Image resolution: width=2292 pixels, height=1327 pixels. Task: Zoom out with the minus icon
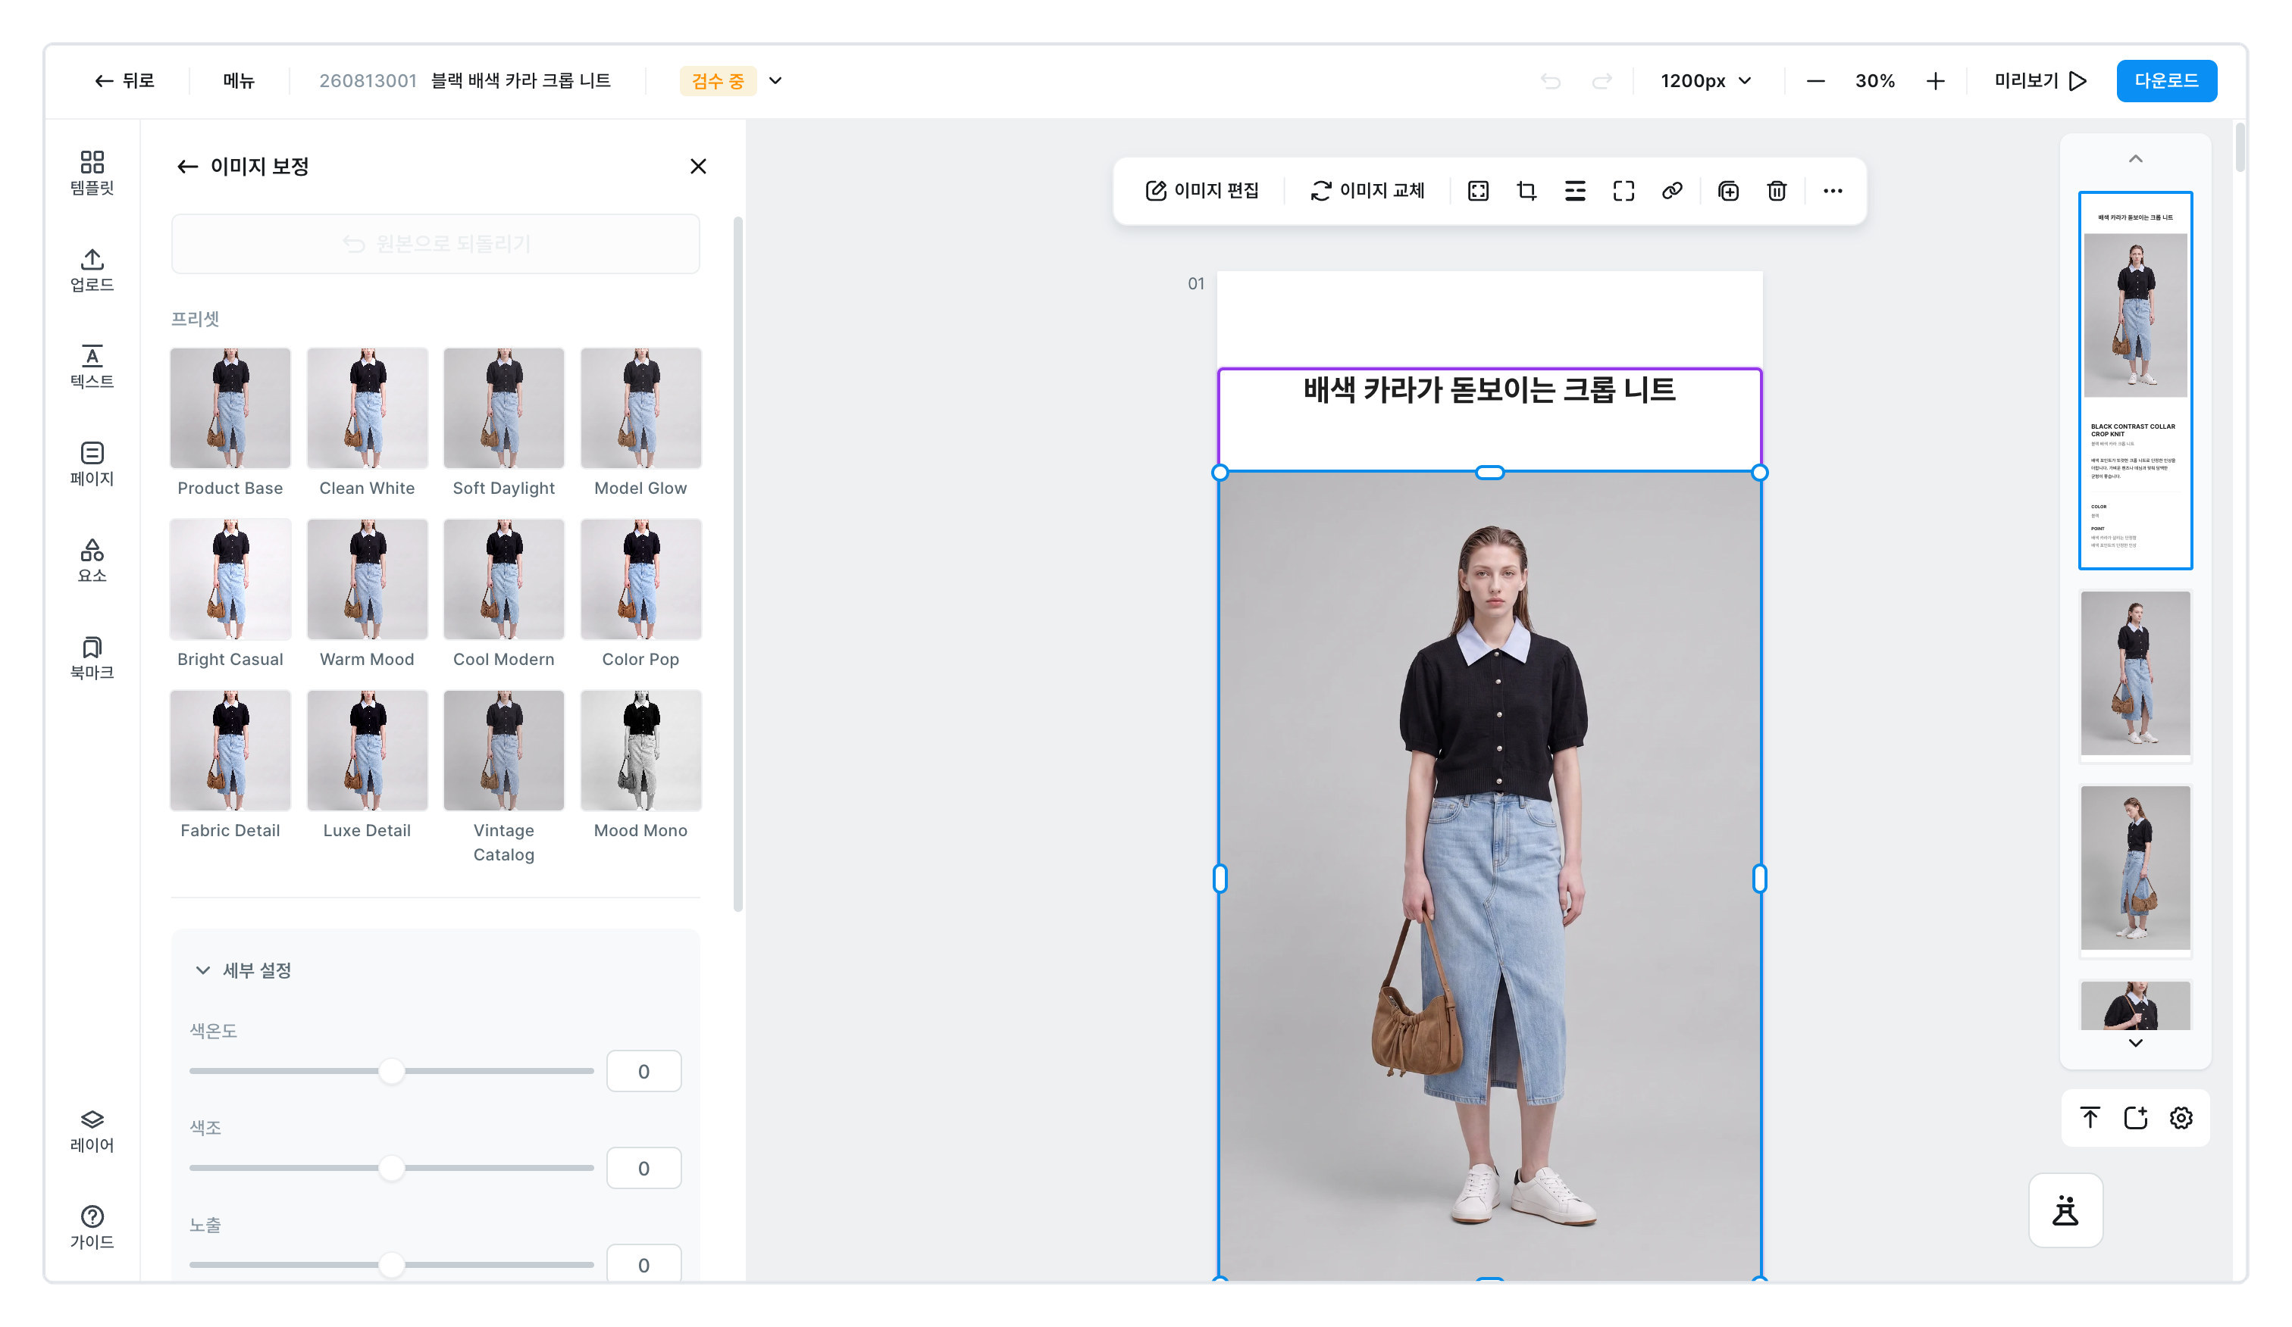pos(1815,81)
